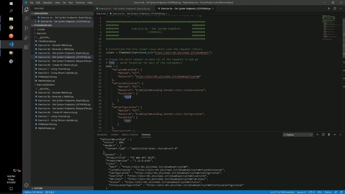Click Exercises in the breadcrumb path
The width and height of the screenshot is (345, 194).
(101, 13)
